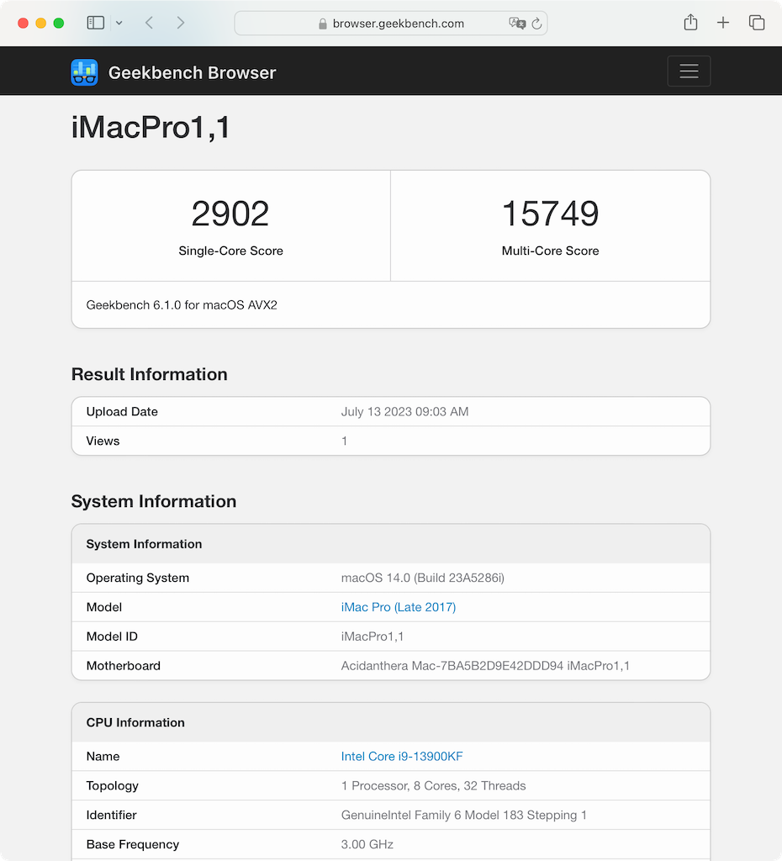Go back with the back arrow
This screenshot has height=861, width=782.
pos(149,23)
